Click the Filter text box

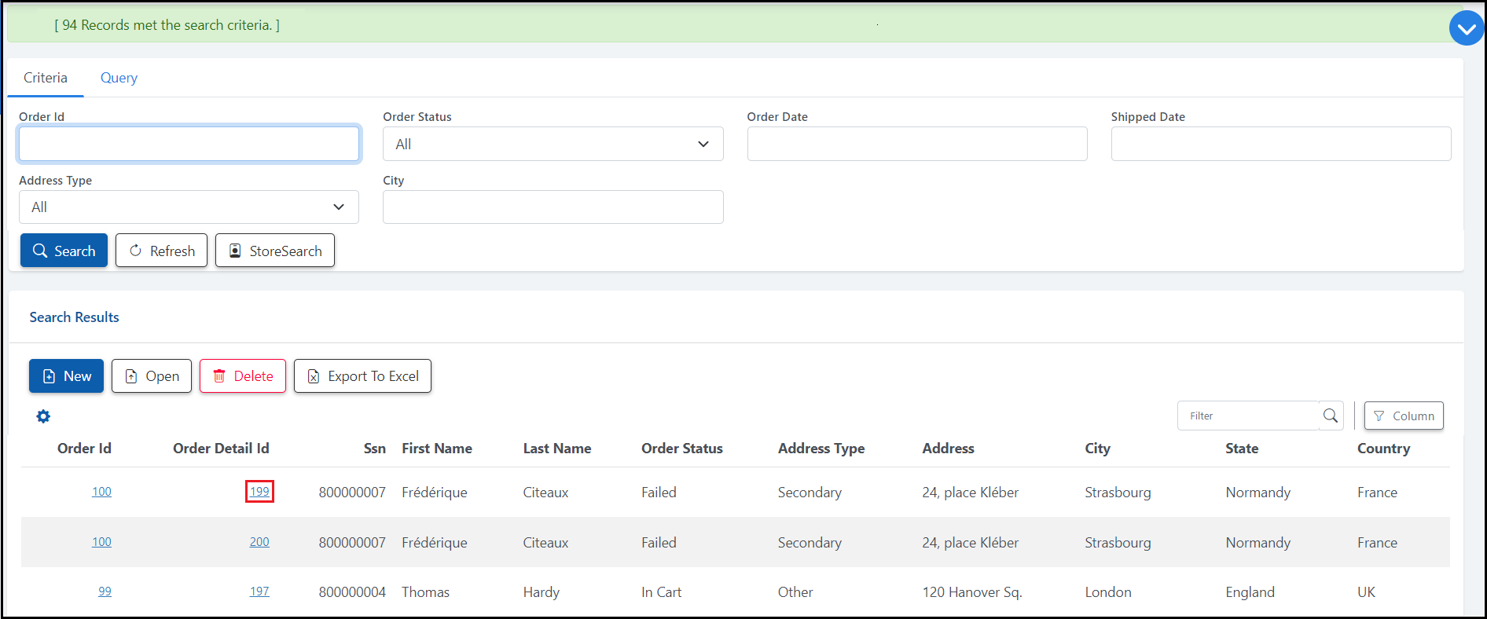click(1248, 416)
